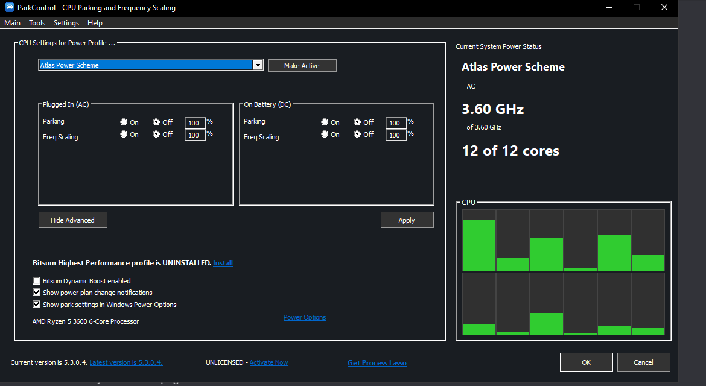Click the Atlas Power Scheme heading in power status
Viewport: 706px width, 386px height.
(x=513, y=67)
